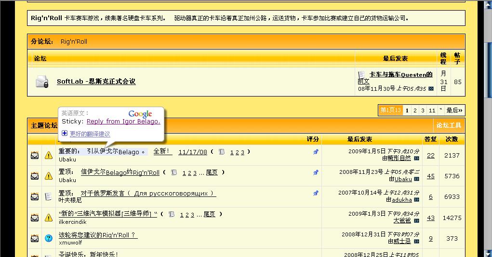Sort threads by 最后发表 column header
492x257 pixels.
pos(359,139)
